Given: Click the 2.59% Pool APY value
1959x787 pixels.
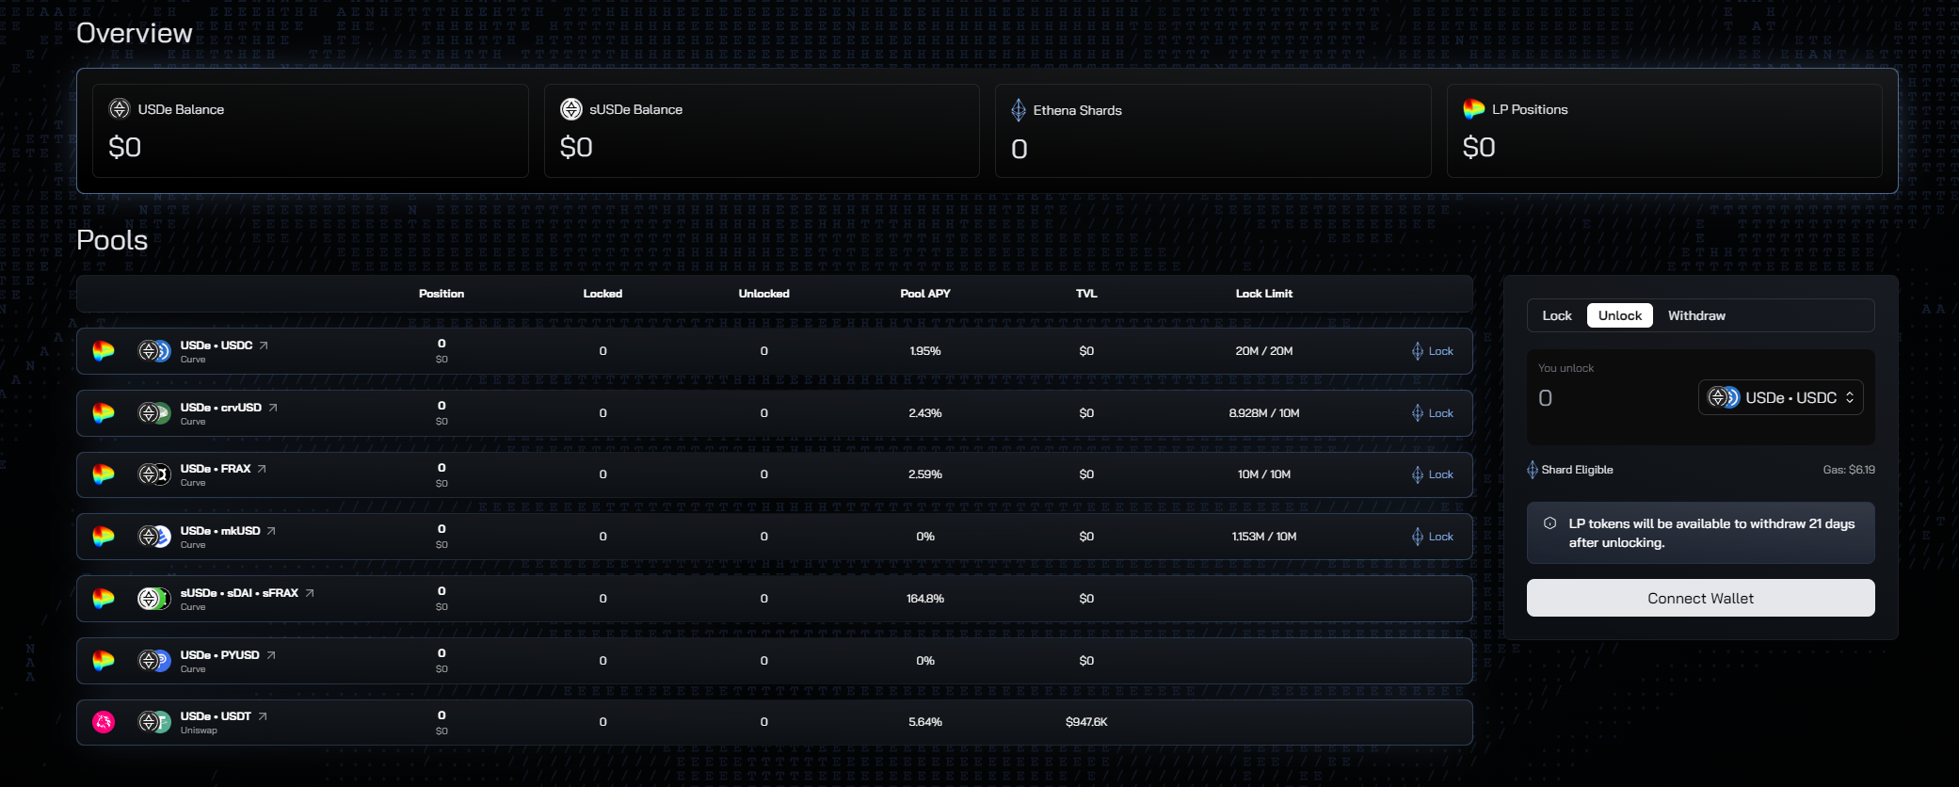Looking at the screenshot, I should [x=925, y=474].
